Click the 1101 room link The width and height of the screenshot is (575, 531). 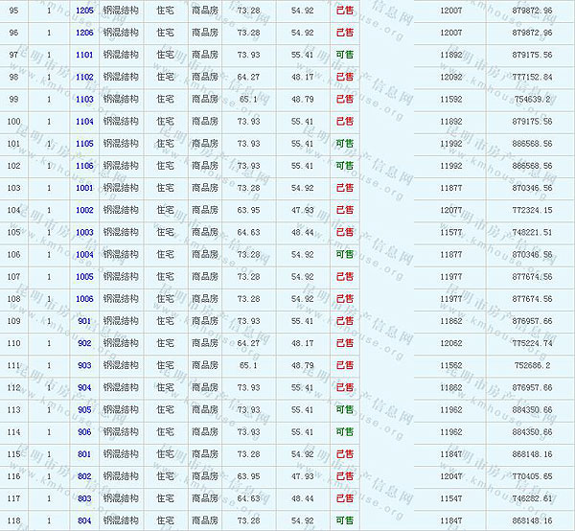point(84,55)
